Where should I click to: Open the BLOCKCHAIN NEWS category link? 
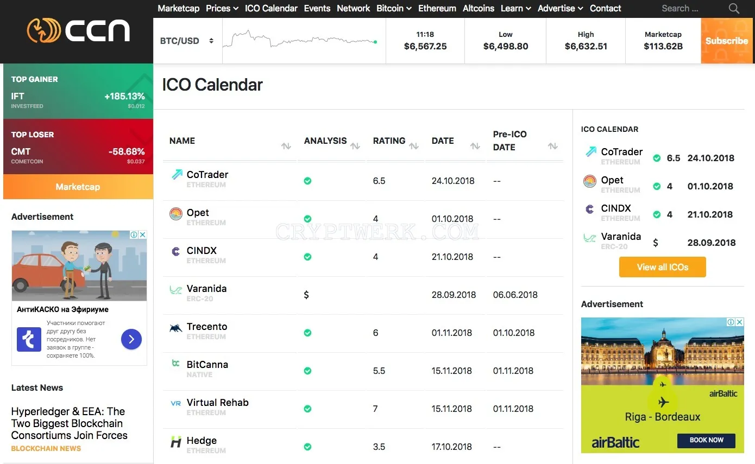click(46, 448)
